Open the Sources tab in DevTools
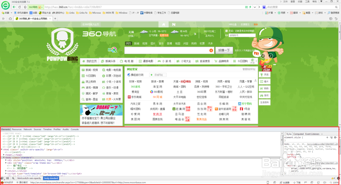The width and height of the screenshot is (341, 185). coord(38,129)
